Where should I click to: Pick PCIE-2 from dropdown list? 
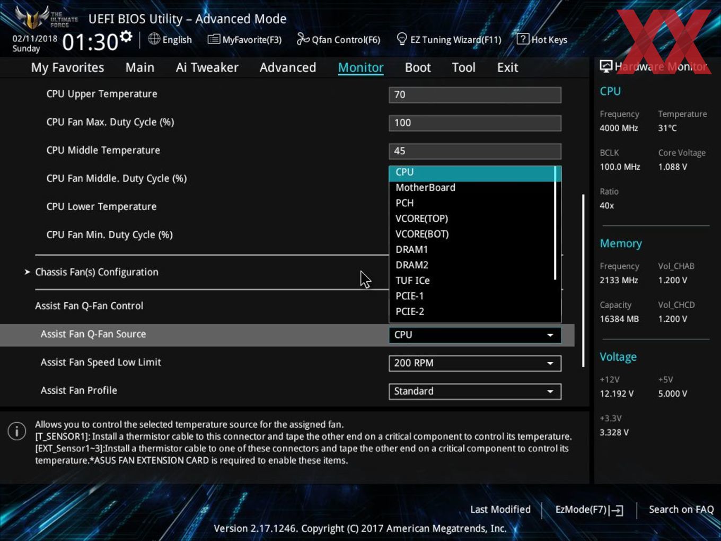click(x=472, y=311)
